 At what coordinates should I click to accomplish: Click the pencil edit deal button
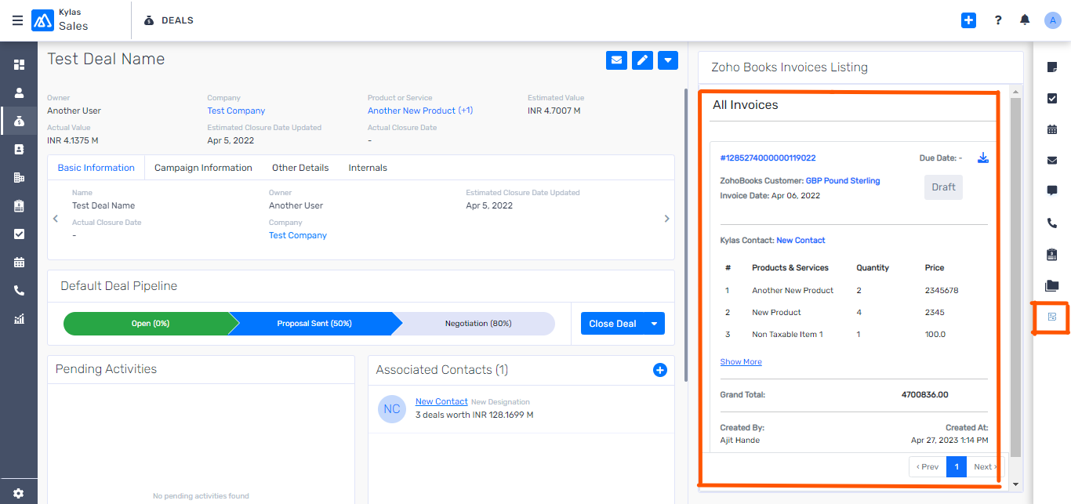point(642,60)
